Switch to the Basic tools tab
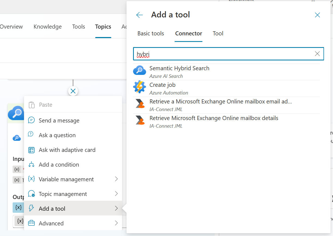Viewport: 333px width, 236px height. [x=151, y=33]
